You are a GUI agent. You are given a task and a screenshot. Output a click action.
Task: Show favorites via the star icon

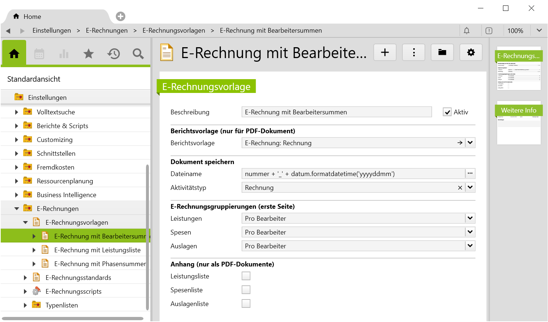tap(89, 54)
